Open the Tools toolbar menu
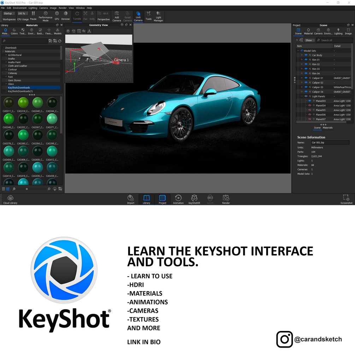Viewport: 355px width, 355px height. coord(148,16)
